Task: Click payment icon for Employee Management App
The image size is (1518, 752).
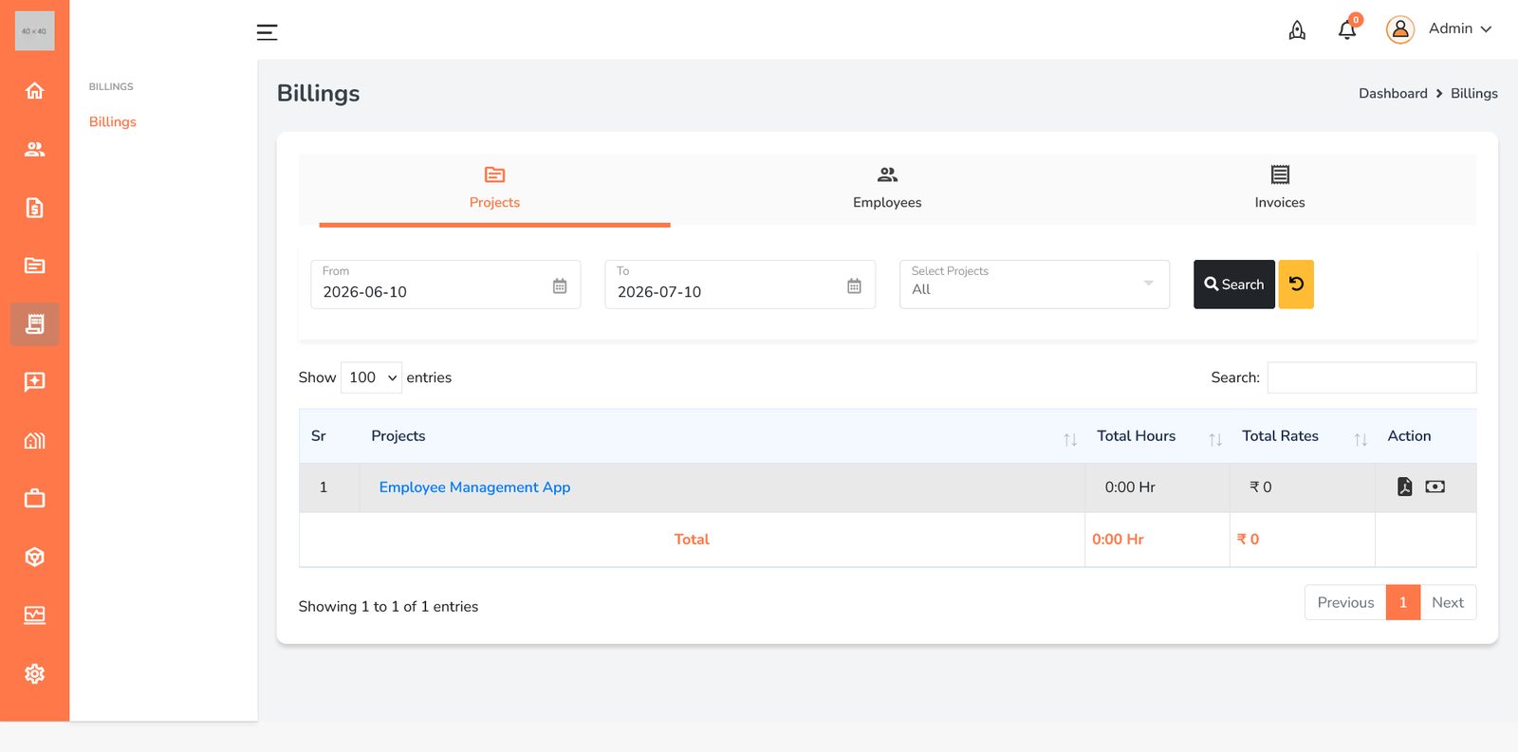Action: (1435, 486)
